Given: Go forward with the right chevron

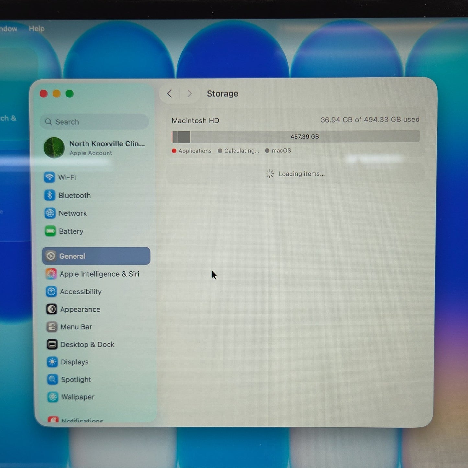Looking at the screenshot, I should pos(189,94).
